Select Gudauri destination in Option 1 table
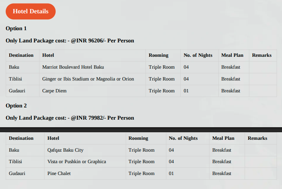Viewport: 282px width, 189px height. pyautogui.click(x=17, y=91)
